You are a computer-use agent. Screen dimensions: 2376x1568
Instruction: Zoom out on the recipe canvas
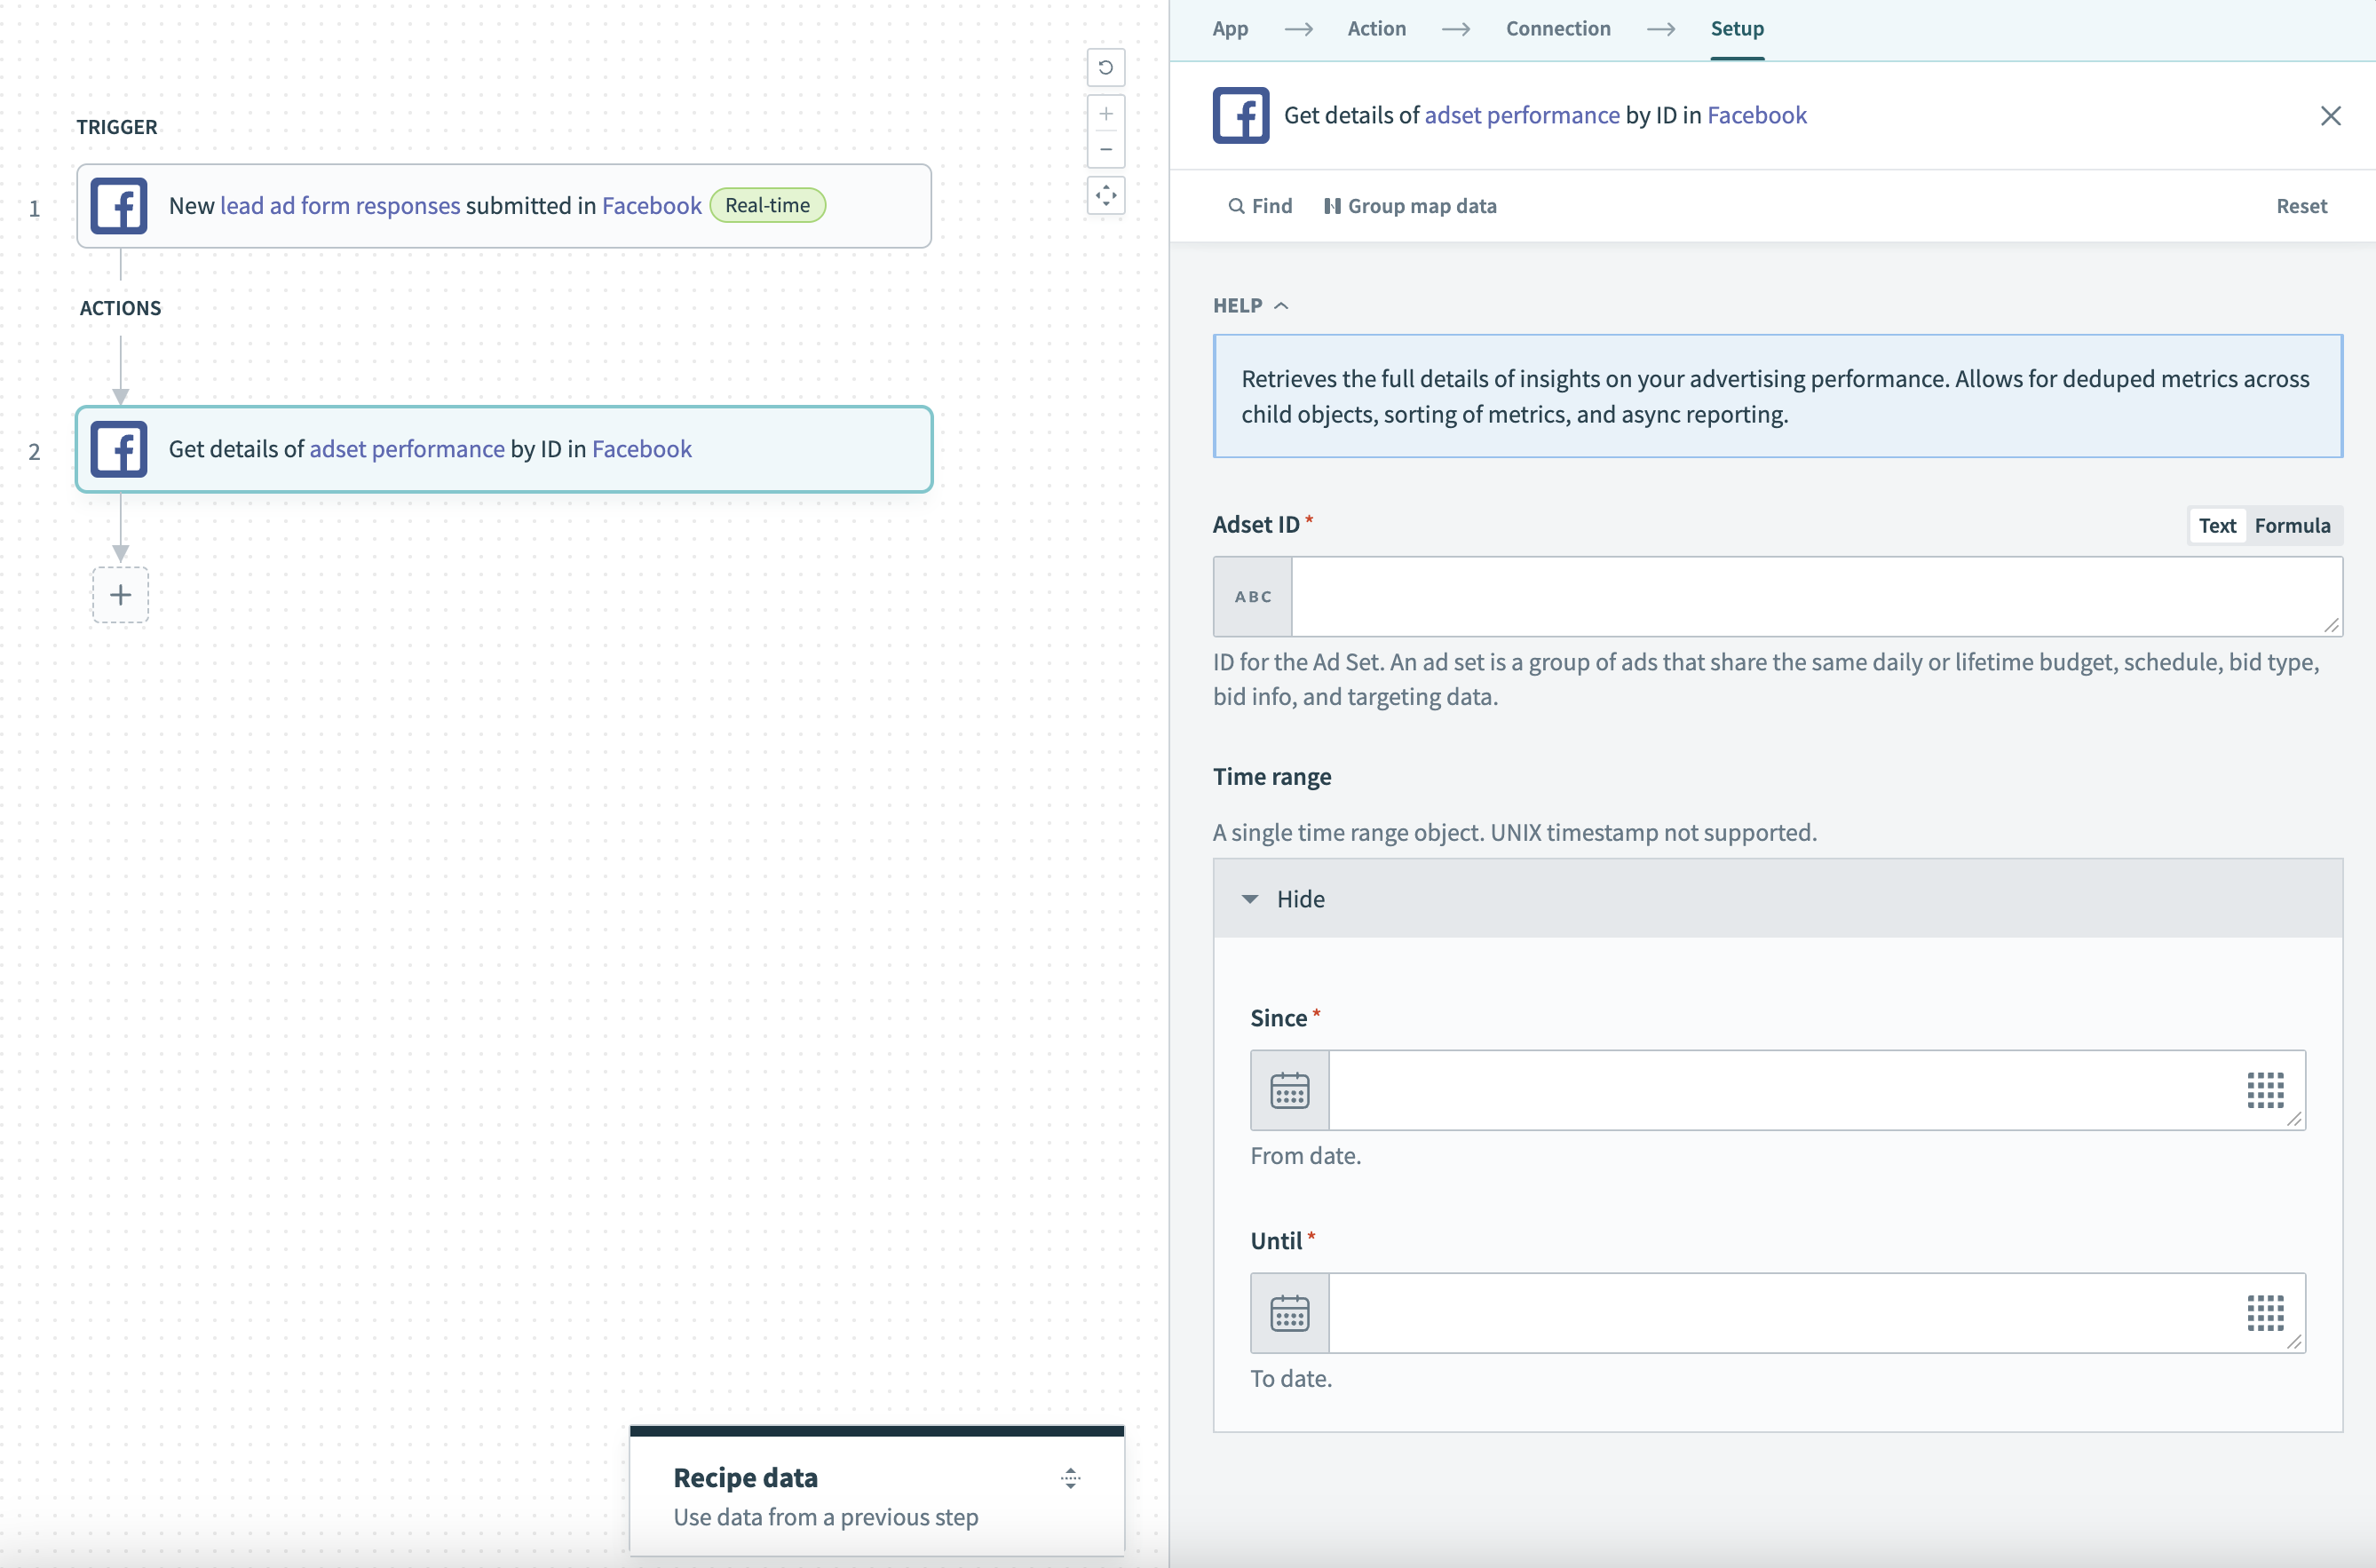(1106, 149)
